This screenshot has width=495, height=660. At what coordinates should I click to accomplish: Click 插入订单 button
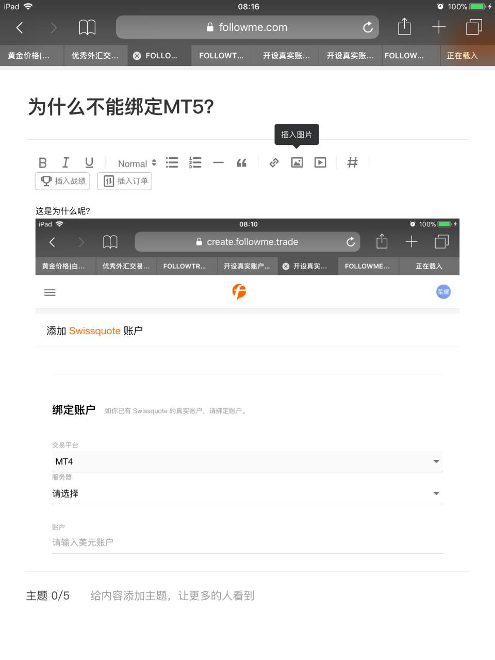(x=125, y=181)
